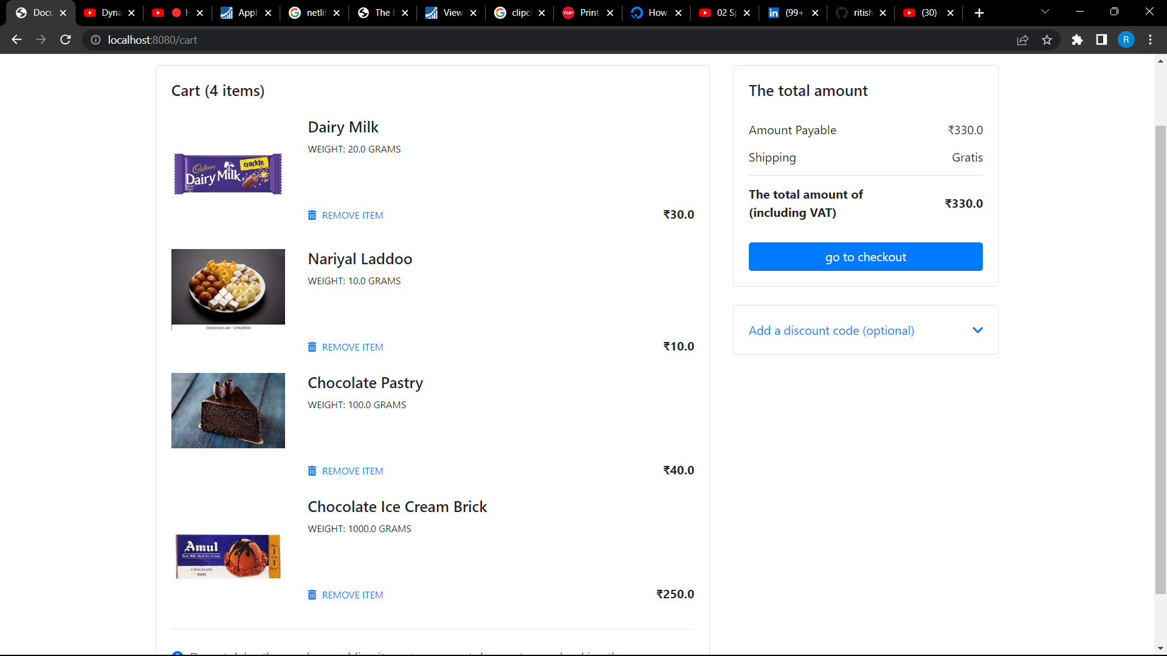Screen dimensions: 1167x656
Task: Open the share icon in the address bar
Action: pos(1023,39)
